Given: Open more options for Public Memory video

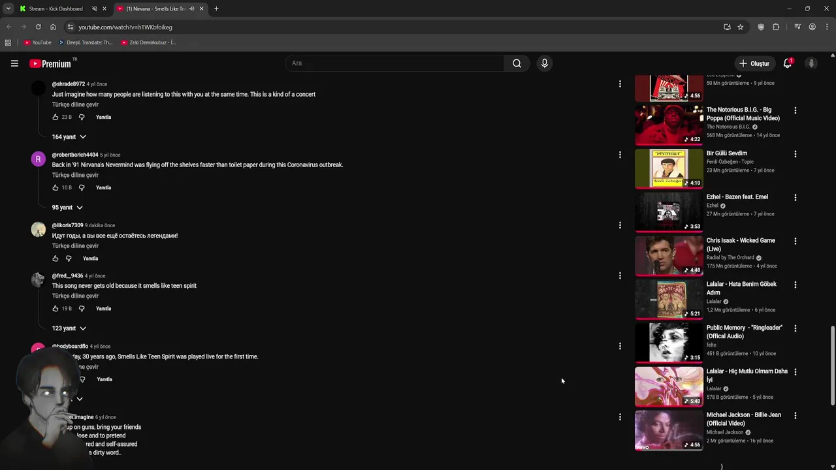Looking at the screenshot, I should pos(795,328).
